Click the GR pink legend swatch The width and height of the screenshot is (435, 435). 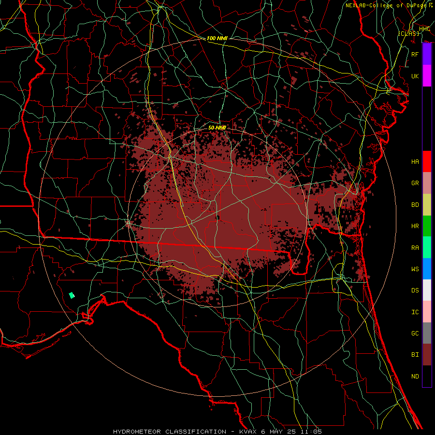click(427, 183)
